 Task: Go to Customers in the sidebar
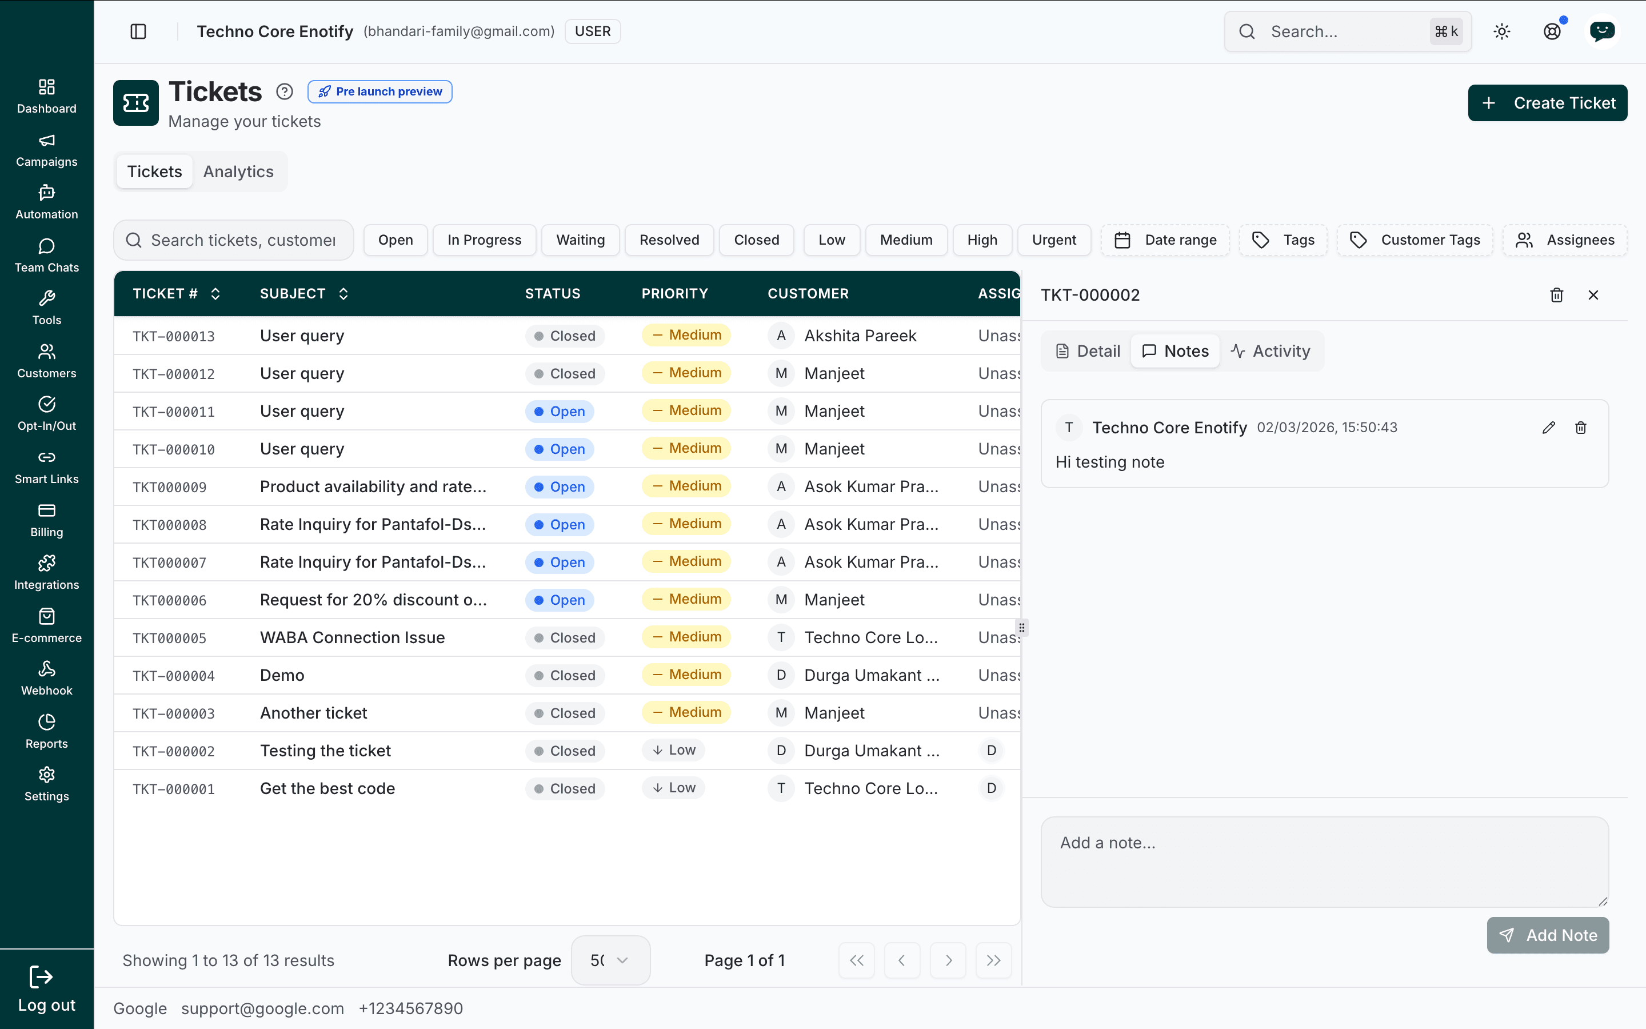(x=46, y=361)
